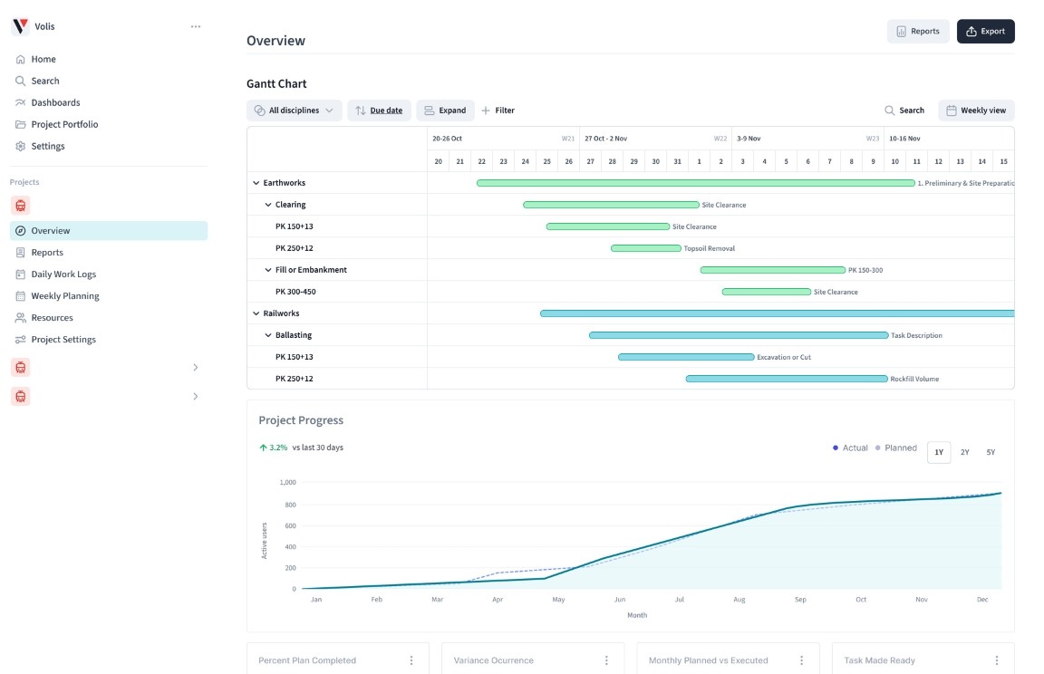Expand the third project with chevron

pyautogui.click(x=196, y=397)
